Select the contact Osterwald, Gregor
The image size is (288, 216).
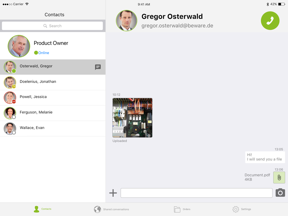(53, 67)
